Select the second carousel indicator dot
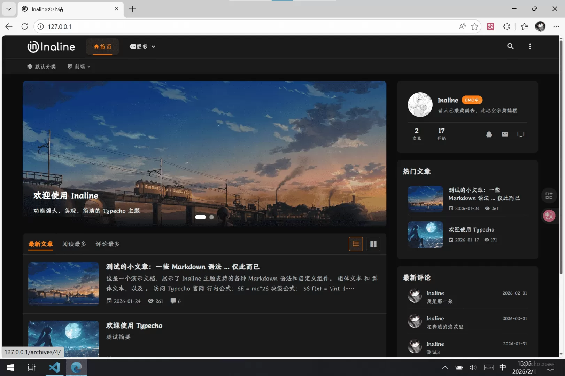Viewport: 565px width, 376px height. pyautogui.click(x=211, y=217)
